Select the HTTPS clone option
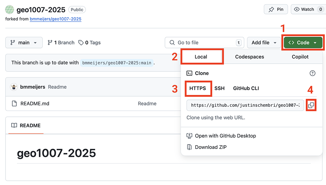 tap(198, 88)
